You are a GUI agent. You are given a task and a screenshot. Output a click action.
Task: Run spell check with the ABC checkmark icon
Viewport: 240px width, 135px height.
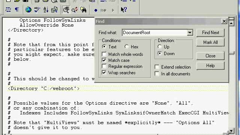point(37,10)
